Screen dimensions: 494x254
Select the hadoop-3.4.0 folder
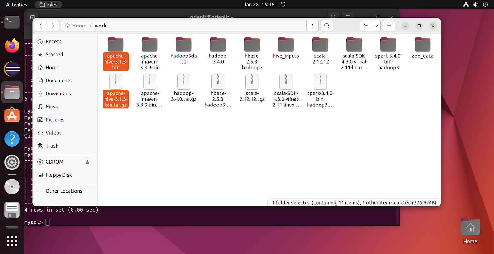pos(218,51)
